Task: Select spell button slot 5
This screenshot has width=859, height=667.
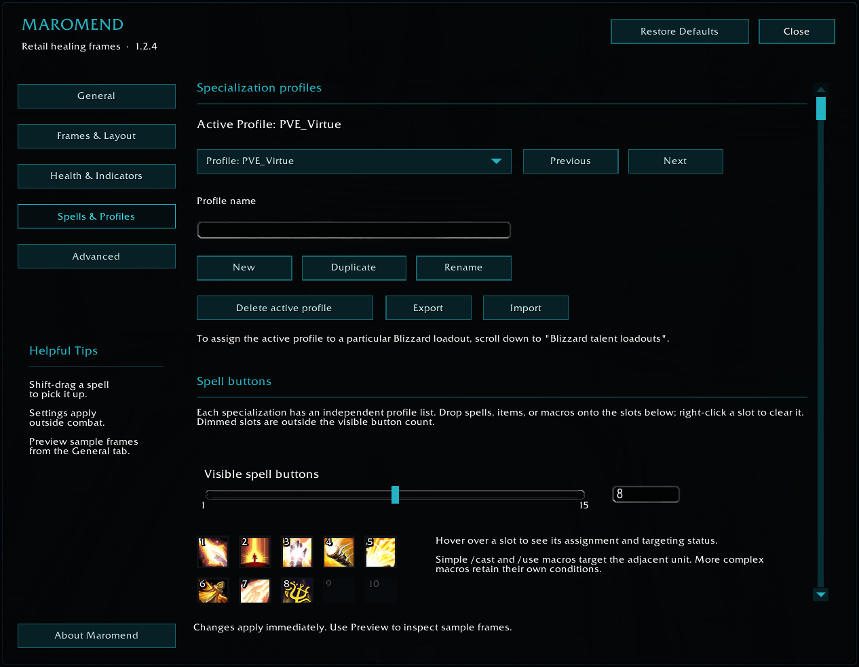Action: (381, 552)
